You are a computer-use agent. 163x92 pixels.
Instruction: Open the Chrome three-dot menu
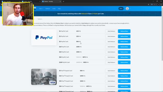(x=161, y=5)
